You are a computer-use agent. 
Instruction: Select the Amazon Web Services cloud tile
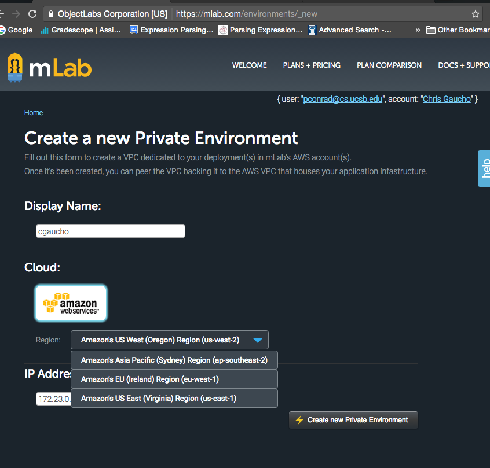71,303
